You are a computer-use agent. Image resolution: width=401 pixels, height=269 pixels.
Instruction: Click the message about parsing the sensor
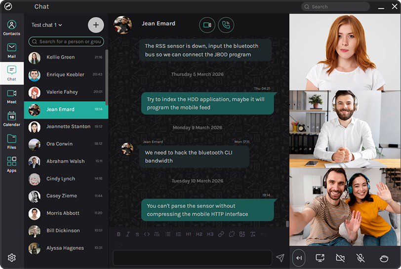click(x=207, y=210)
